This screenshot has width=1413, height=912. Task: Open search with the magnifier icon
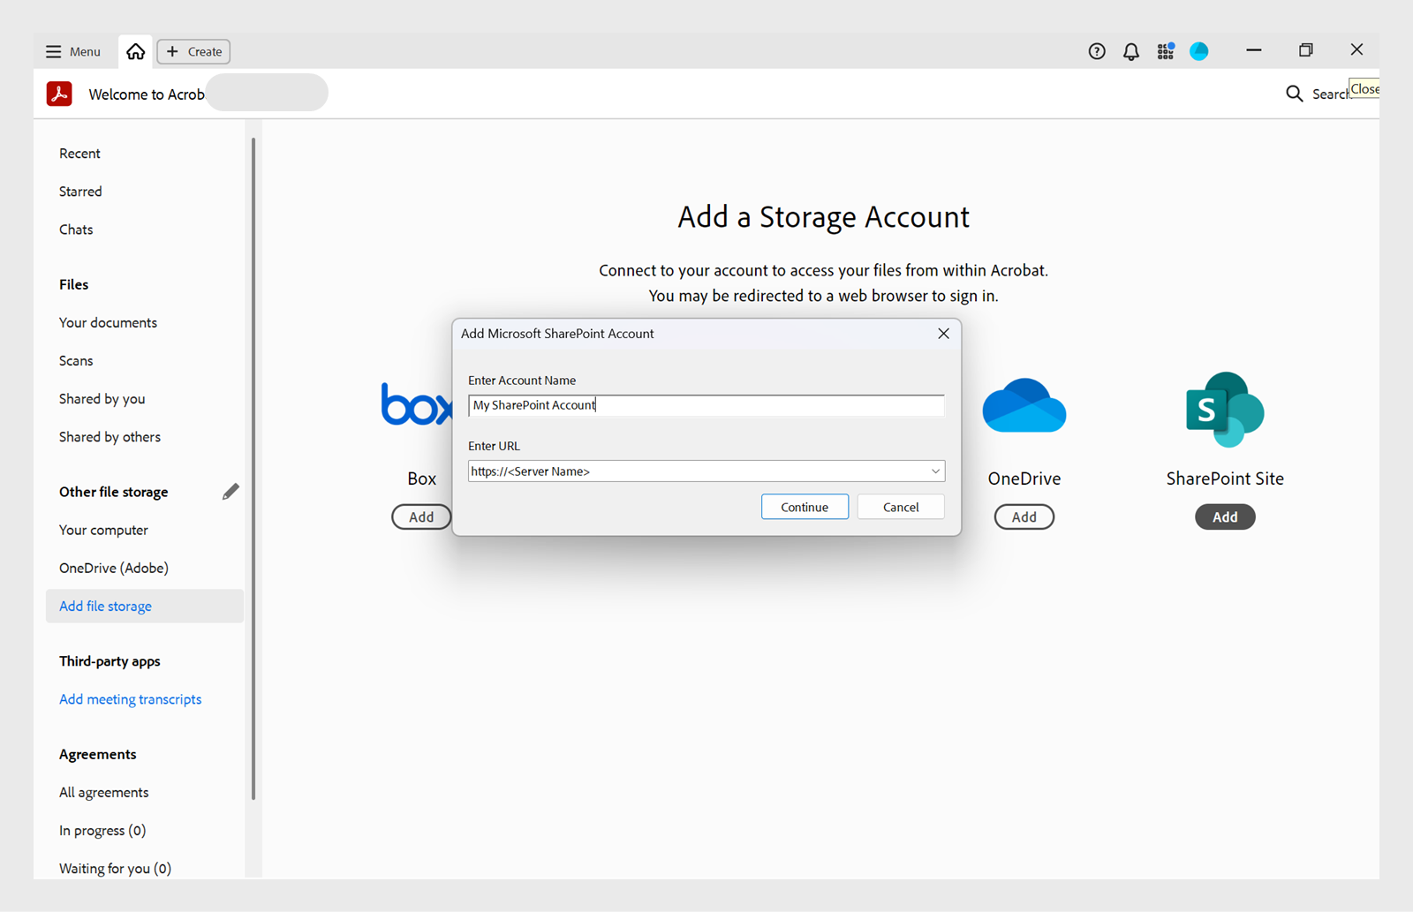1294,93
